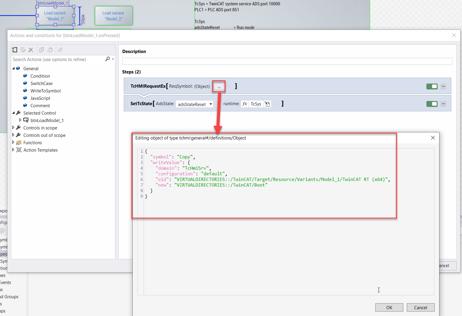
Task: Select the edit action toolbar icon
Action: (23, 50)
